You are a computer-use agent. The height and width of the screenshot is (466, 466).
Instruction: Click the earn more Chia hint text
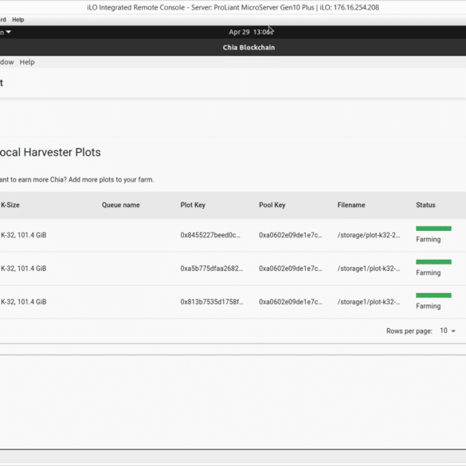click(76, 180)
